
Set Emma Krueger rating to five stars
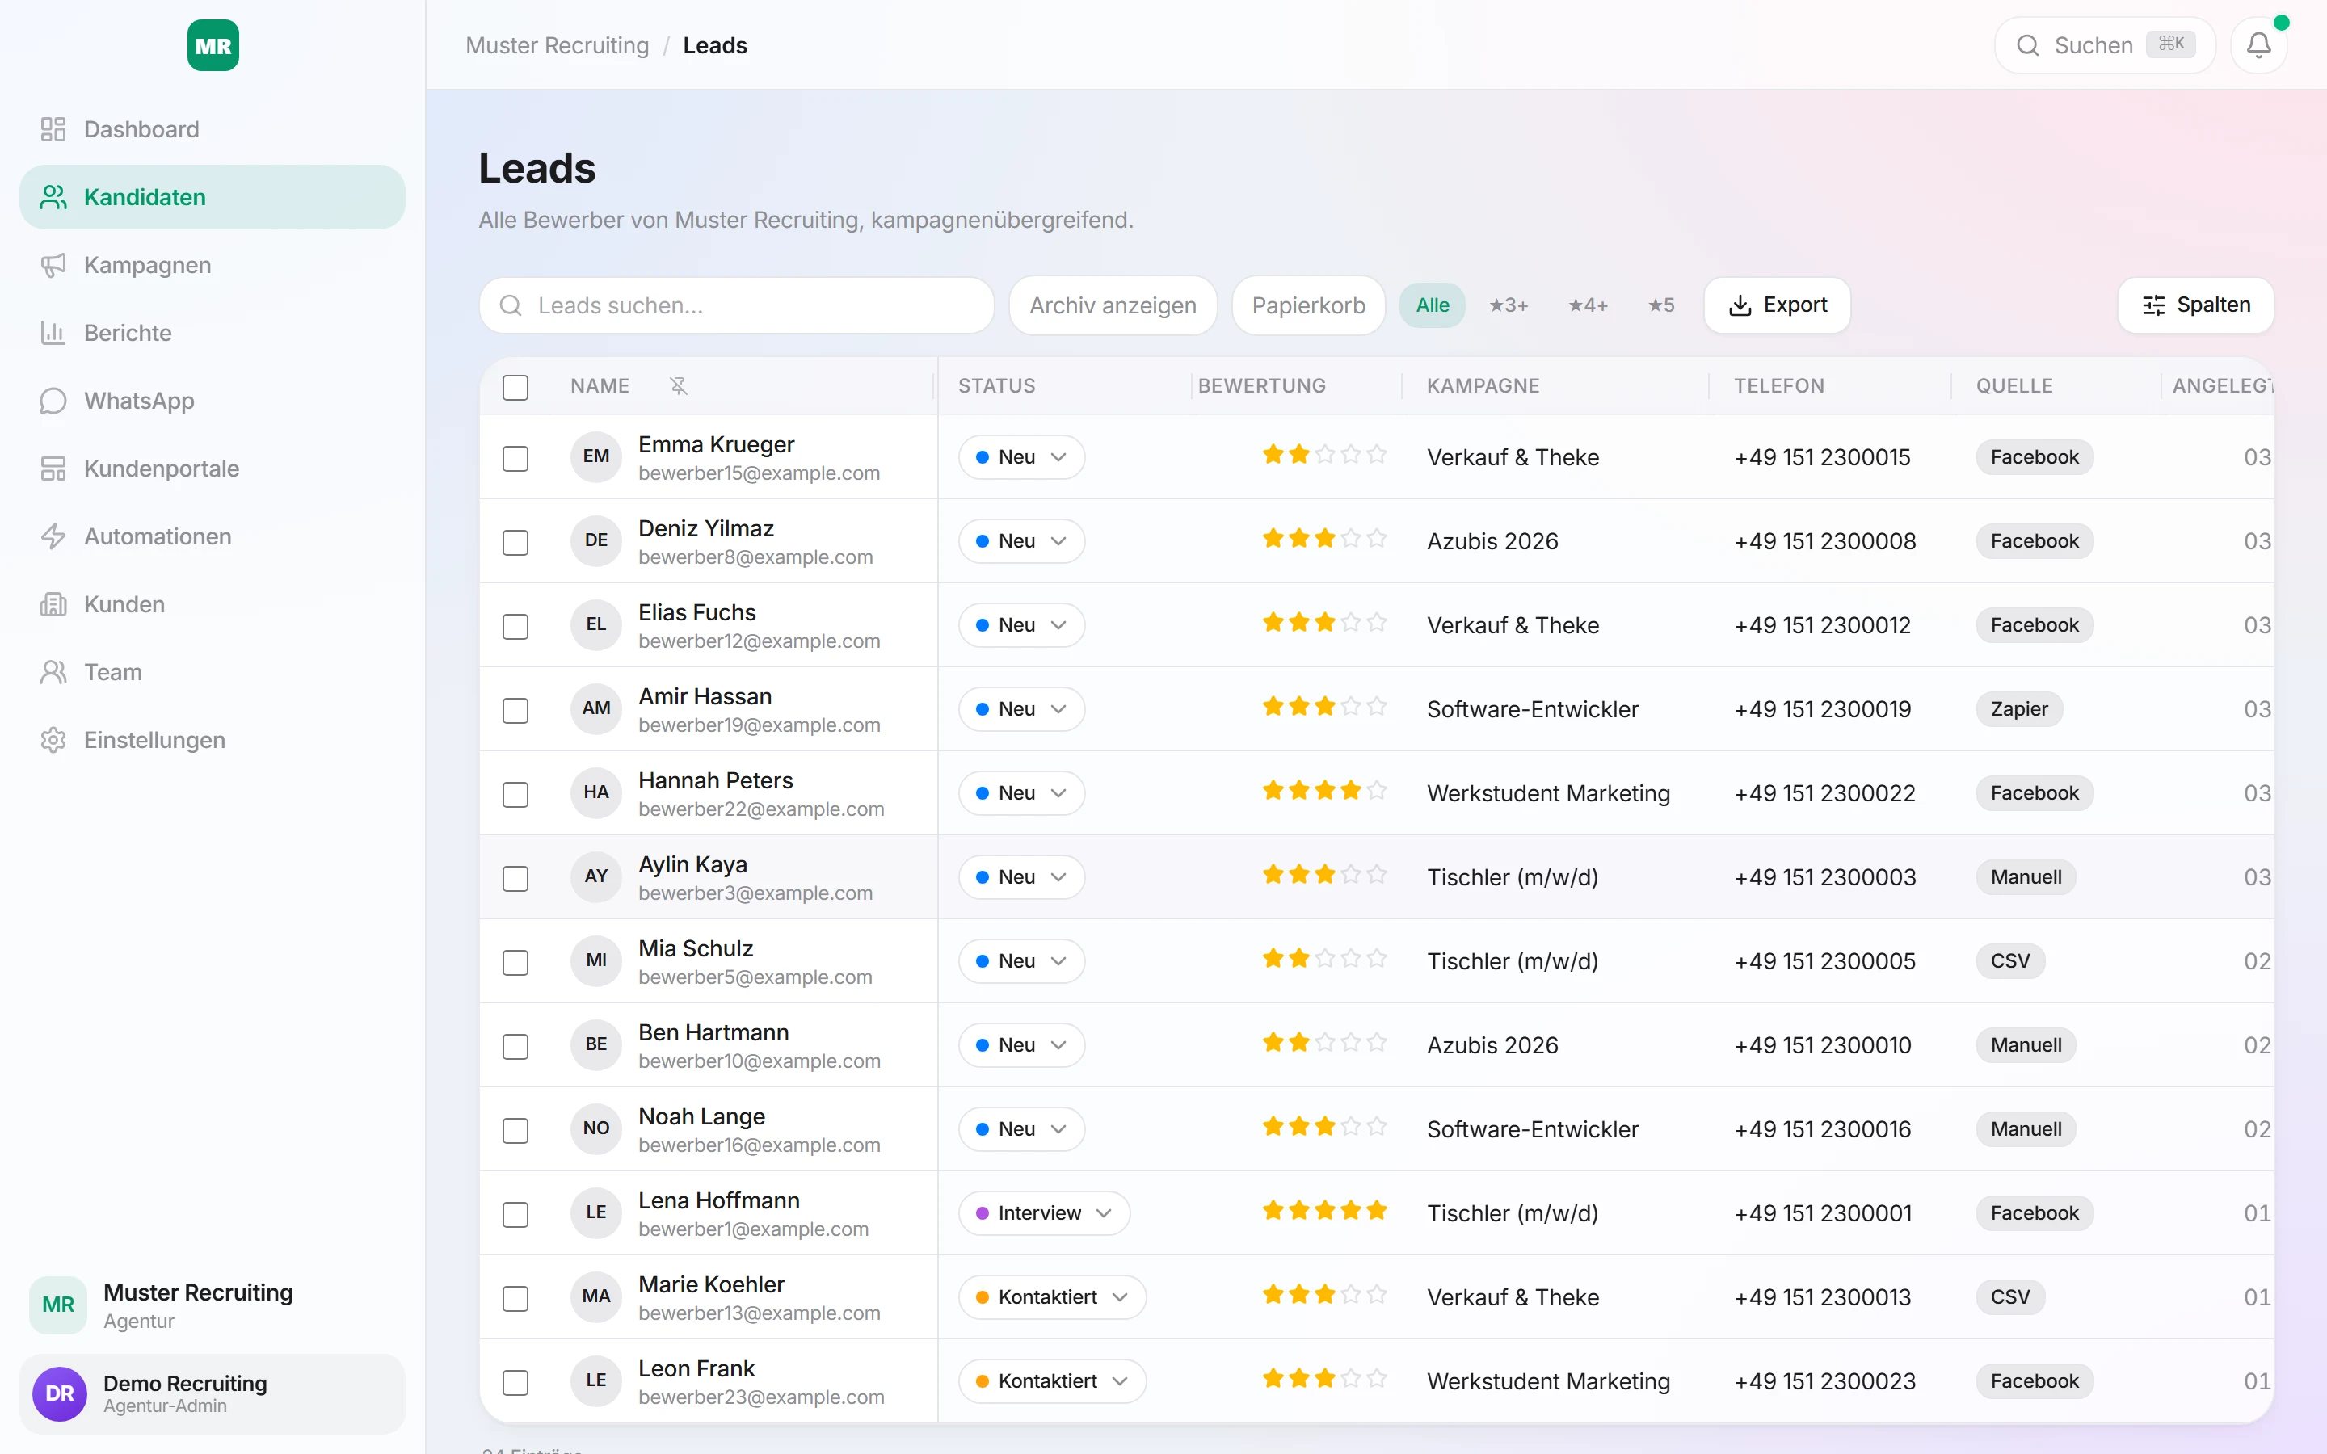pos(1377,454)
